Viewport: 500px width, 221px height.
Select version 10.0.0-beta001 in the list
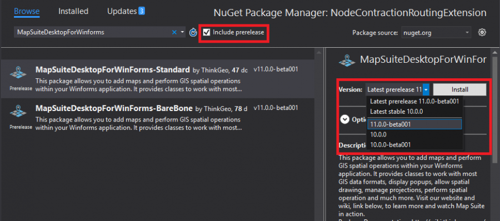click(x=414, y=145)
